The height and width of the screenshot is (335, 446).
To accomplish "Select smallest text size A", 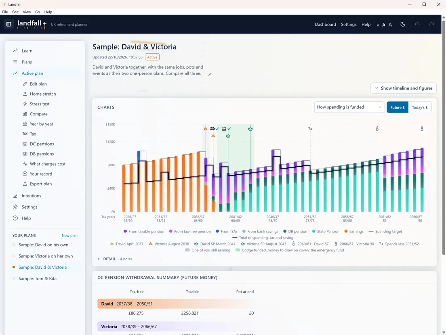I will click(378, 25).
